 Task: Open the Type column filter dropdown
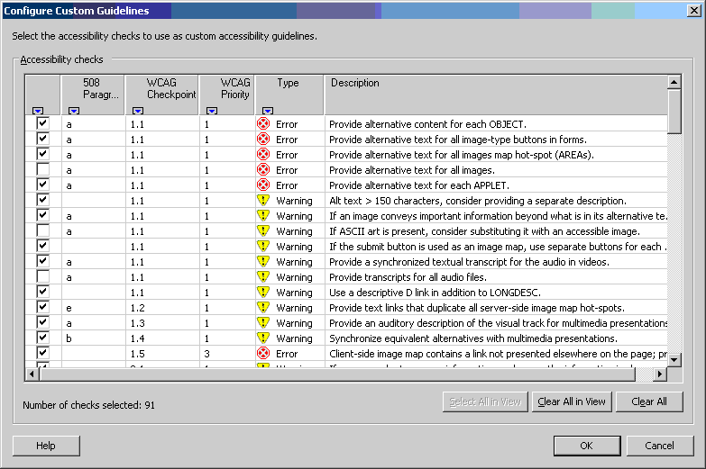(x=268, y=111)
